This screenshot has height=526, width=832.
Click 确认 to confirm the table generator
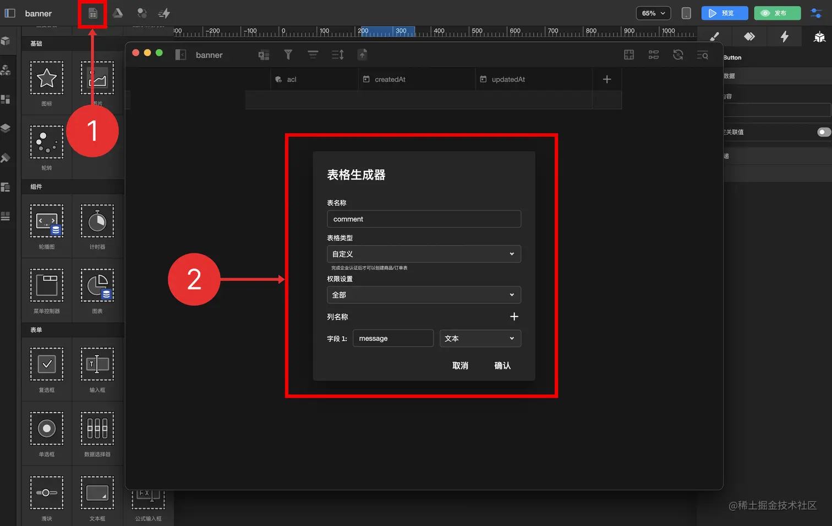(x=502, y=366)
